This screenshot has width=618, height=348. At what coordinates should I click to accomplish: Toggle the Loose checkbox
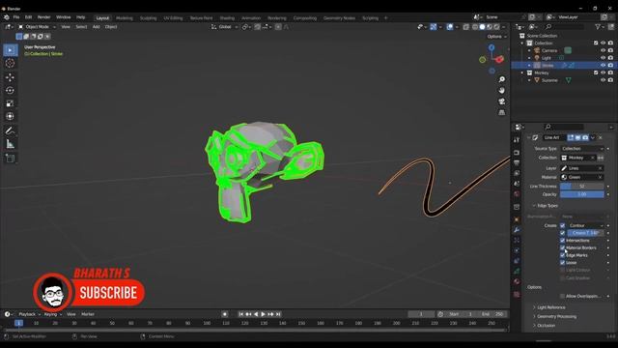point(562,262)
